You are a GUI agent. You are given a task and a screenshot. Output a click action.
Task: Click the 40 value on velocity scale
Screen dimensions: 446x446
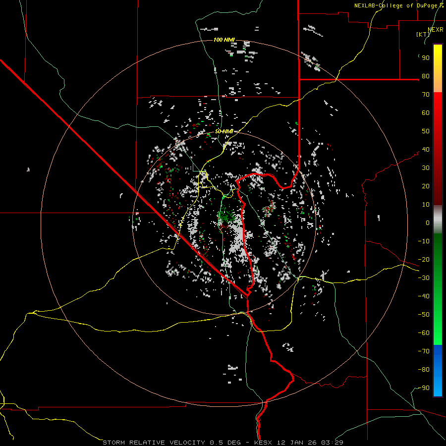coord(426,150)
